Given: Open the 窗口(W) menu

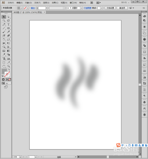Looking at the screenshot, I should (x=73, y=3).
